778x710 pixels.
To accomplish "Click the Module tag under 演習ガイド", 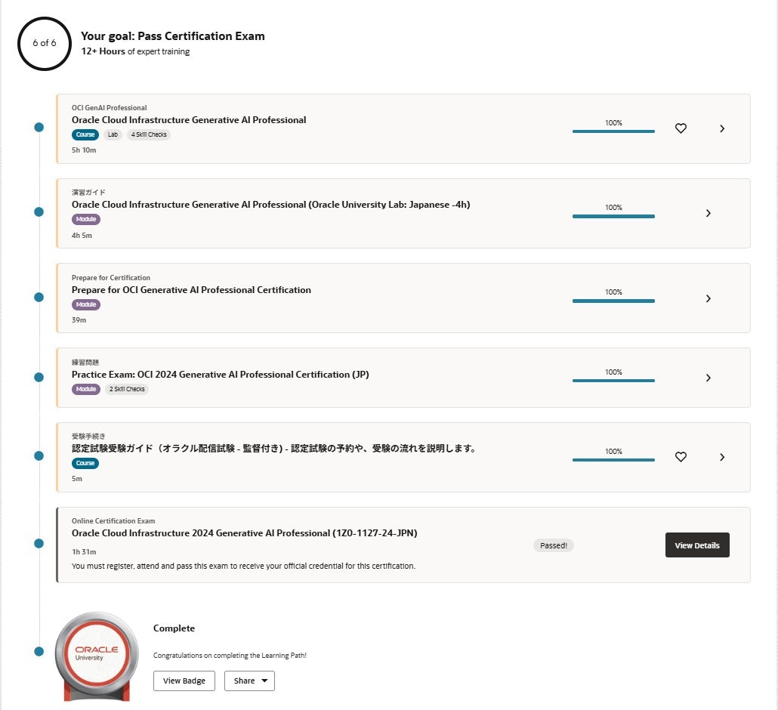I will 86,219.
